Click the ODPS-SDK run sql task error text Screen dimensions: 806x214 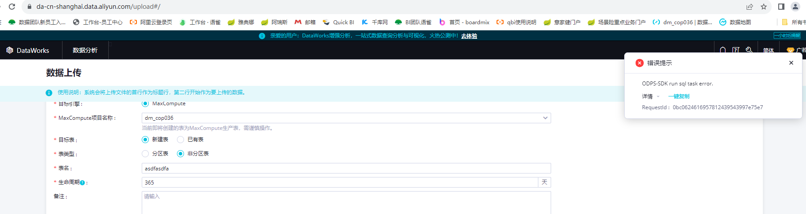tap(677, 83)
